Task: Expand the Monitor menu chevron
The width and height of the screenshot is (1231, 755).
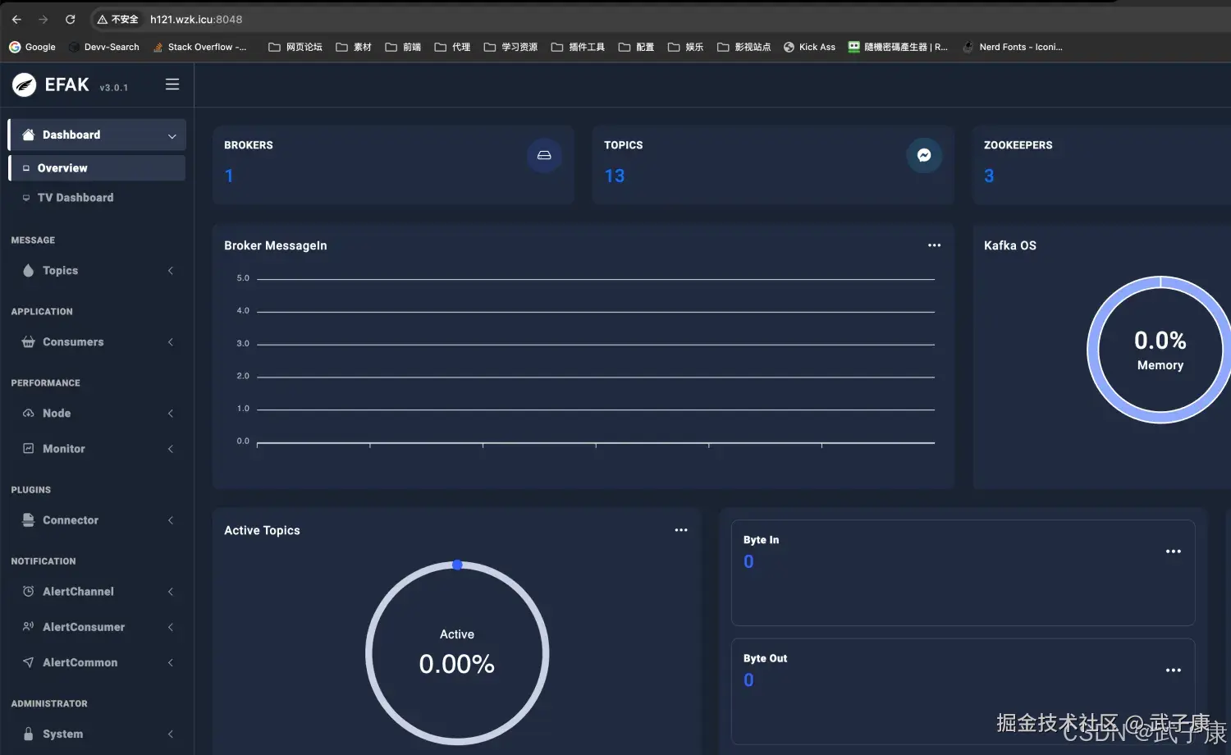Action: click(171, 449)
